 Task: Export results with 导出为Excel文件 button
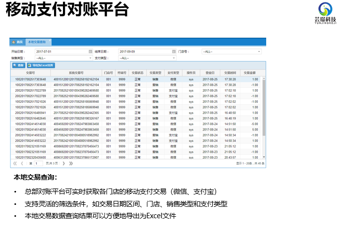41,65
